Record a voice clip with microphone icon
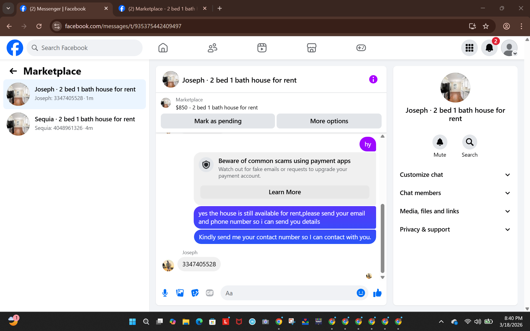This screenshot has width=530, height=331. point(165,293)
